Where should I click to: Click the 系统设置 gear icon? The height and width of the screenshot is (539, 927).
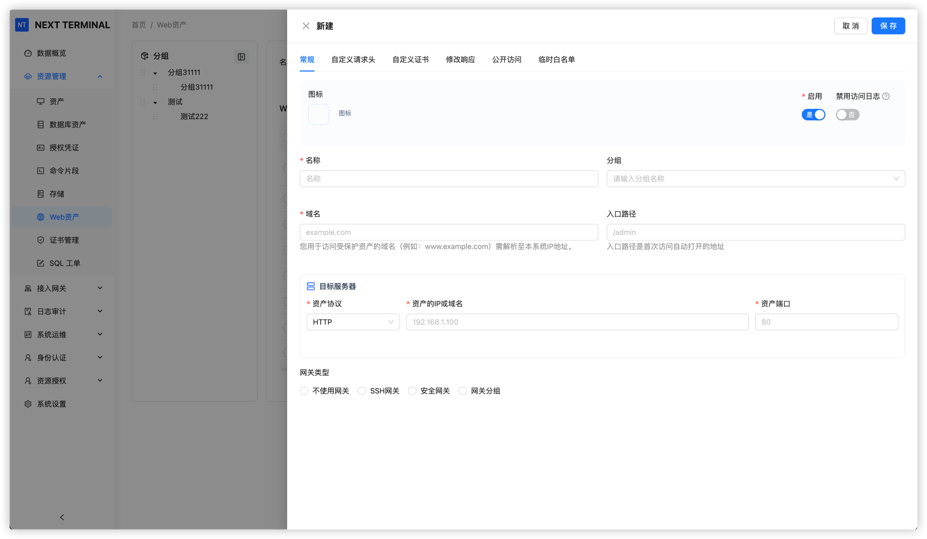pyautogui.click(x=28, y=404)
